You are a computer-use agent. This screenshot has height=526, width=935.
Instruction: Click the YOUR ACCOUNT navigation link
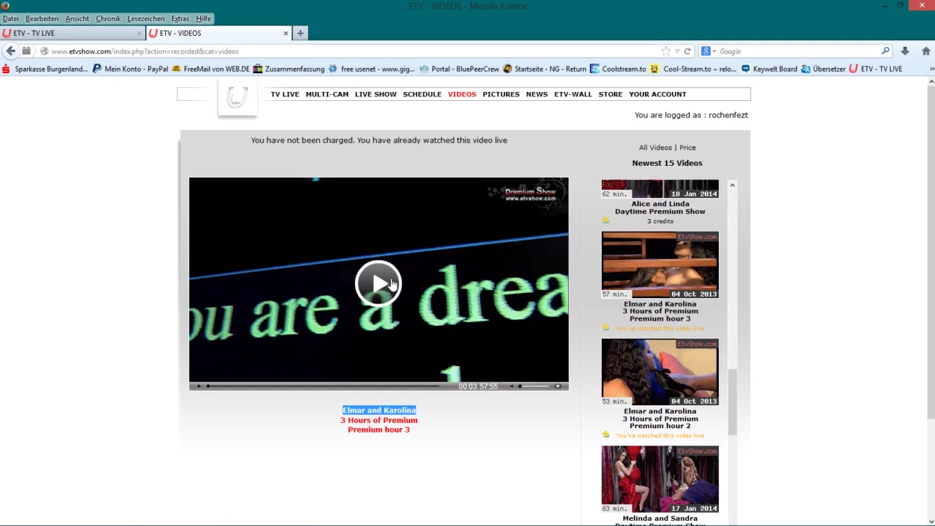coord(657,94)
